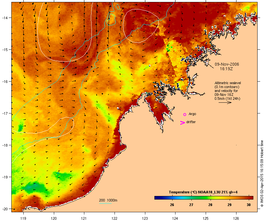The width and height of the screenshot is (266, 221).
Task: Click the longitude axis label 124
Action: coord(175,218)
